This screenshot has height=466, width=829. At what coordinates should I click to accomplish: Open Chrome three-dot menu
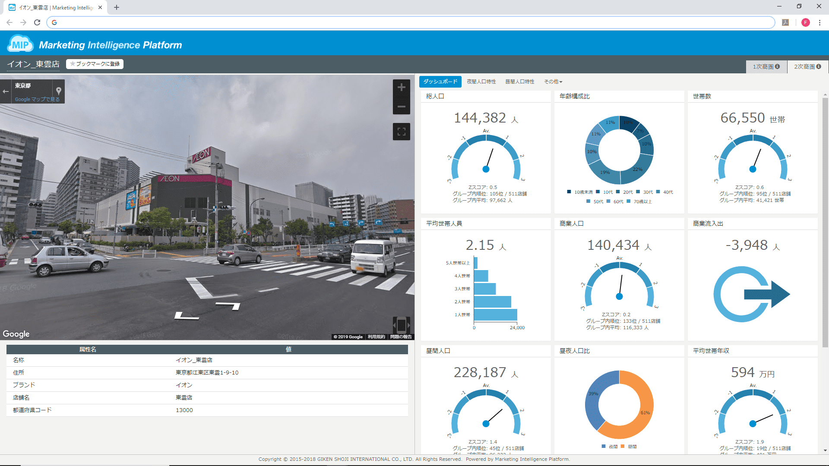(x=820, y=22)
